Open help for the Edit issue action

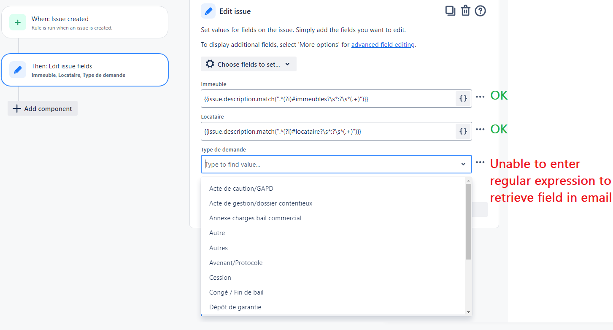point(480,11)
